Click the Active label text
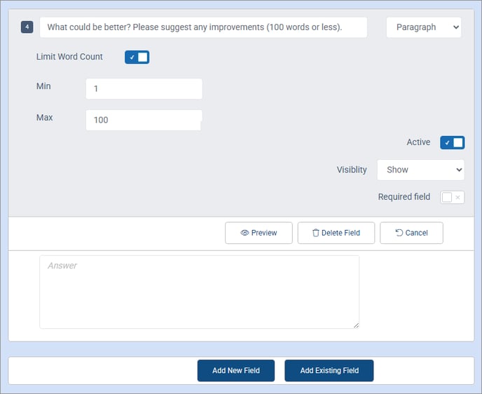Viewport: 482px width, 394px height. [x=418, y=142]
